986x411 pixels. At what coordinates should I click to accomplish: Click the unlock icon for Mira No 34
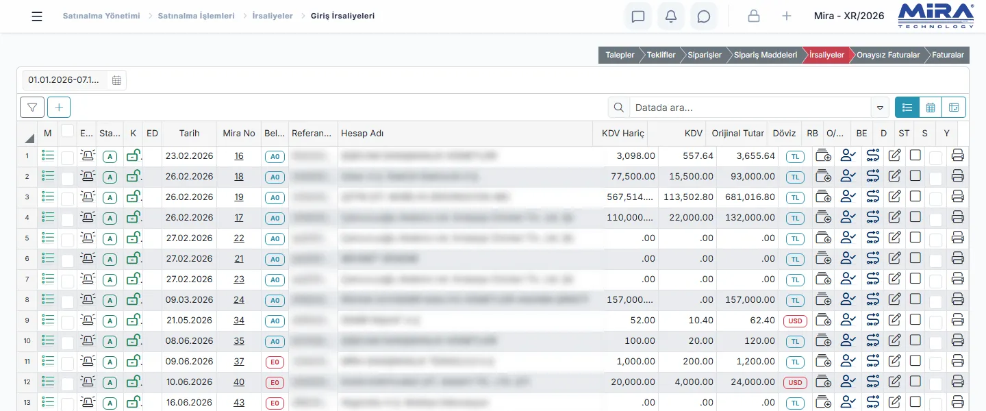pos(134,320)
